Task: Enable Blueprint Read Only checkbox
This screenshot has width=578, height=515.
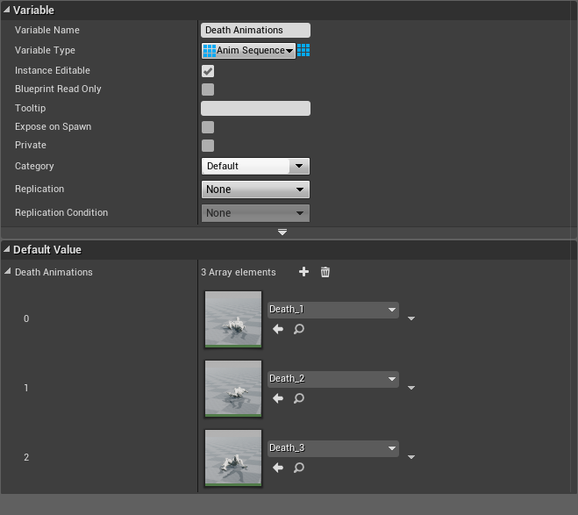Action: pos(208,89)
